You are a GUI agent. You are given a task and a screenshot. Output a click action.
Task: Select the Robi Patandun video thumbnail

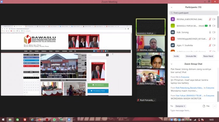pos(151,77)
